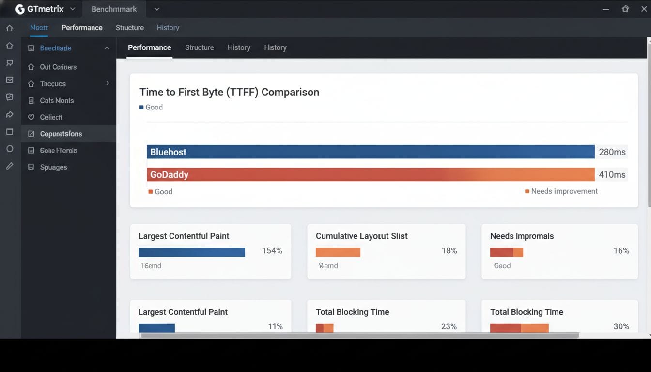The image size is (651, 372).
Task: Click the speech-bubble icon in the icon strip
Action: click(9, 97)
